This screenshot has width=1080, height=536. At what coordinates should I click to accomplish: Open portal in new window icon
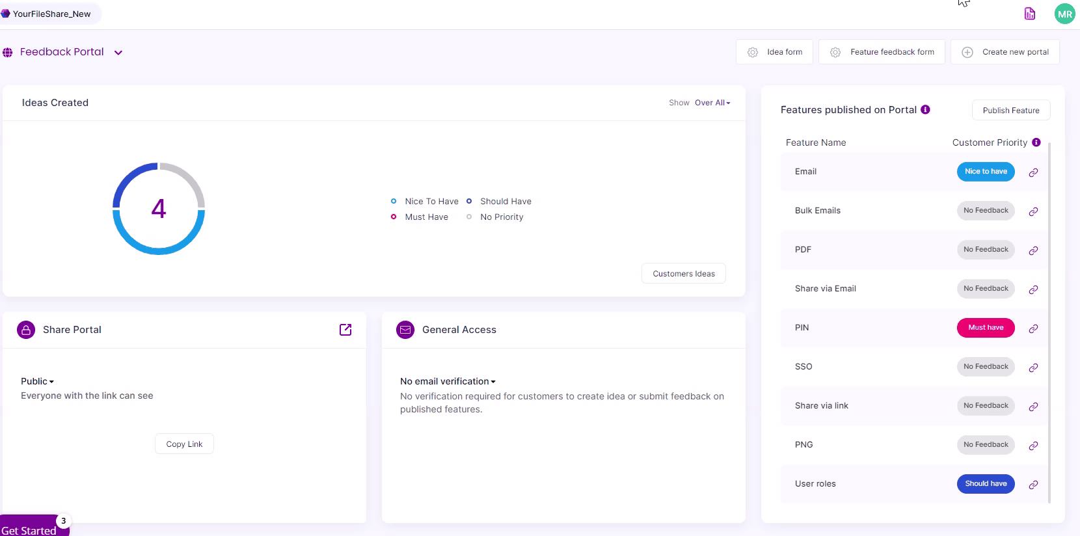pos(345,330)
